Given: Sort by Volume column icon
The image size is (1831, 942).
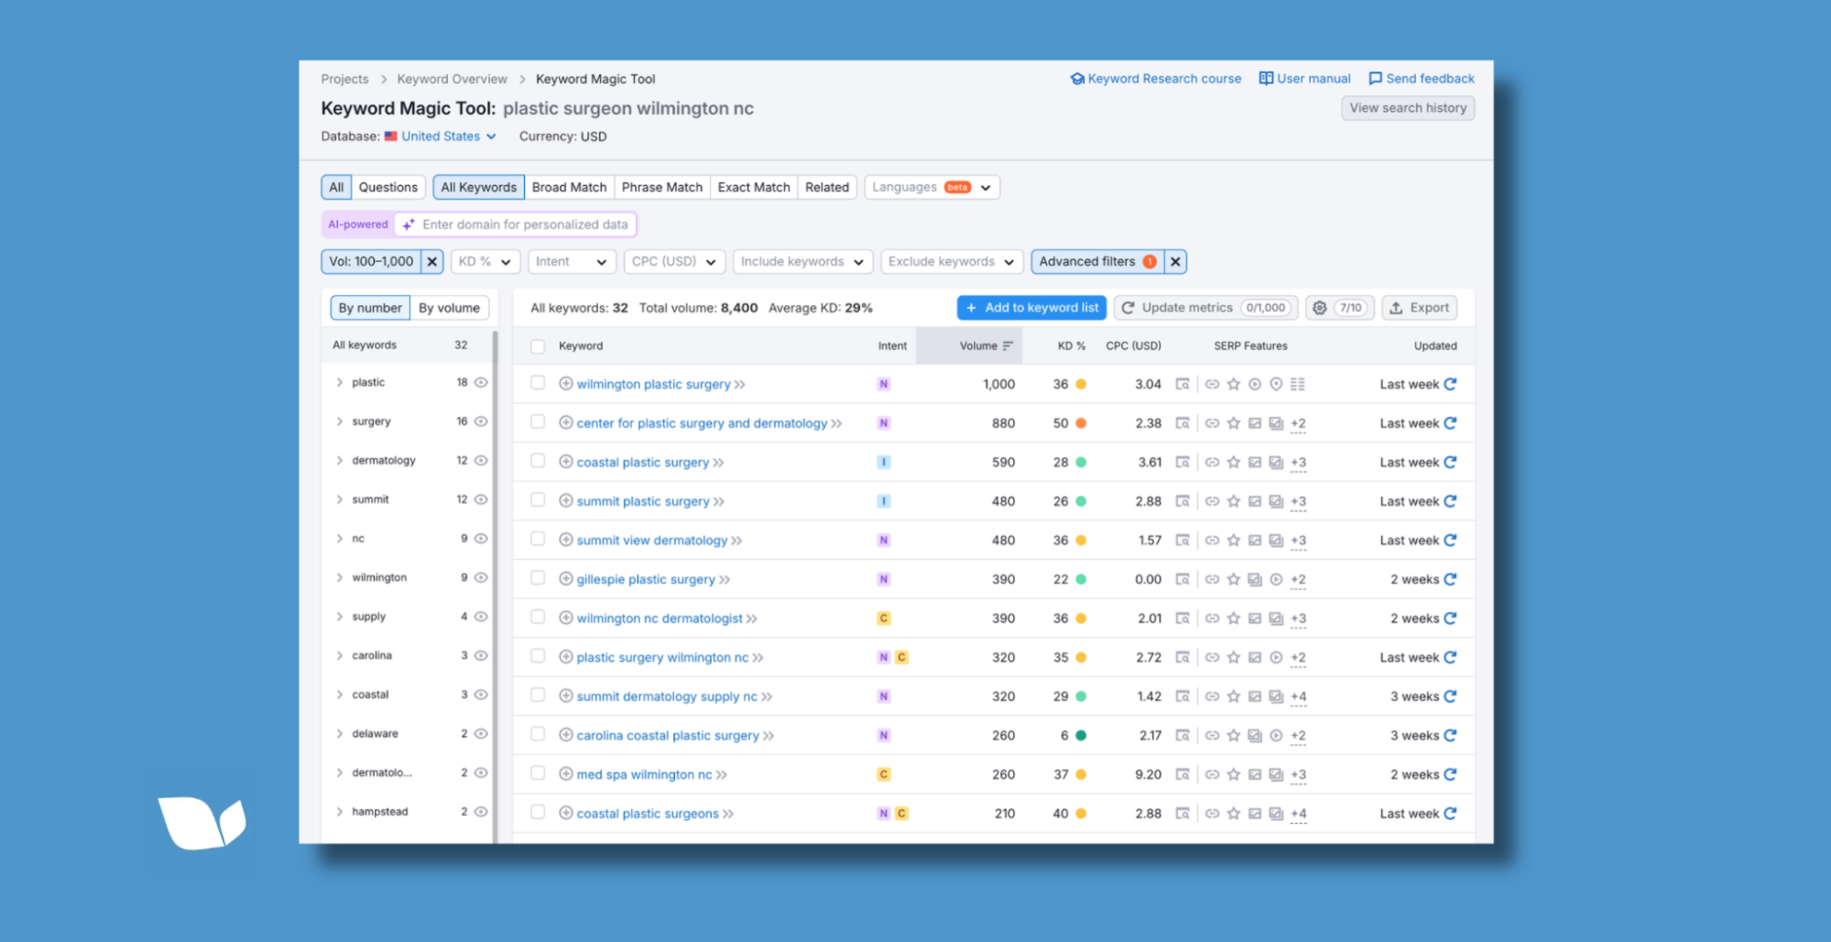Looking at the screenshot, I should pos(1008,345).
